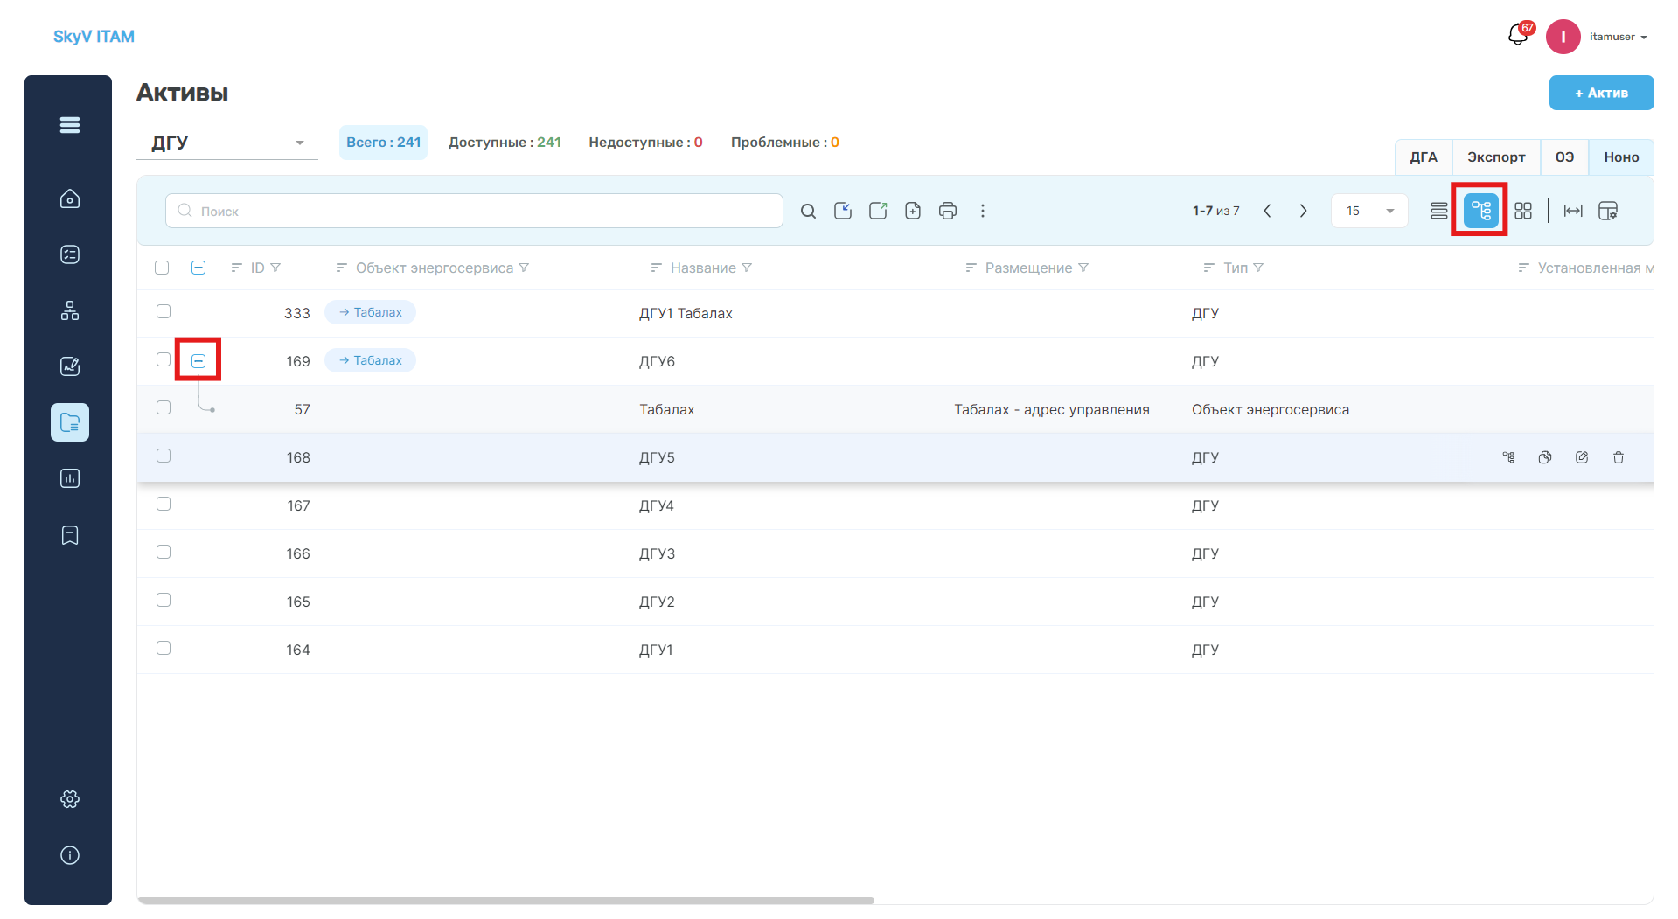Select the list view icon

tap(1438, 211)
